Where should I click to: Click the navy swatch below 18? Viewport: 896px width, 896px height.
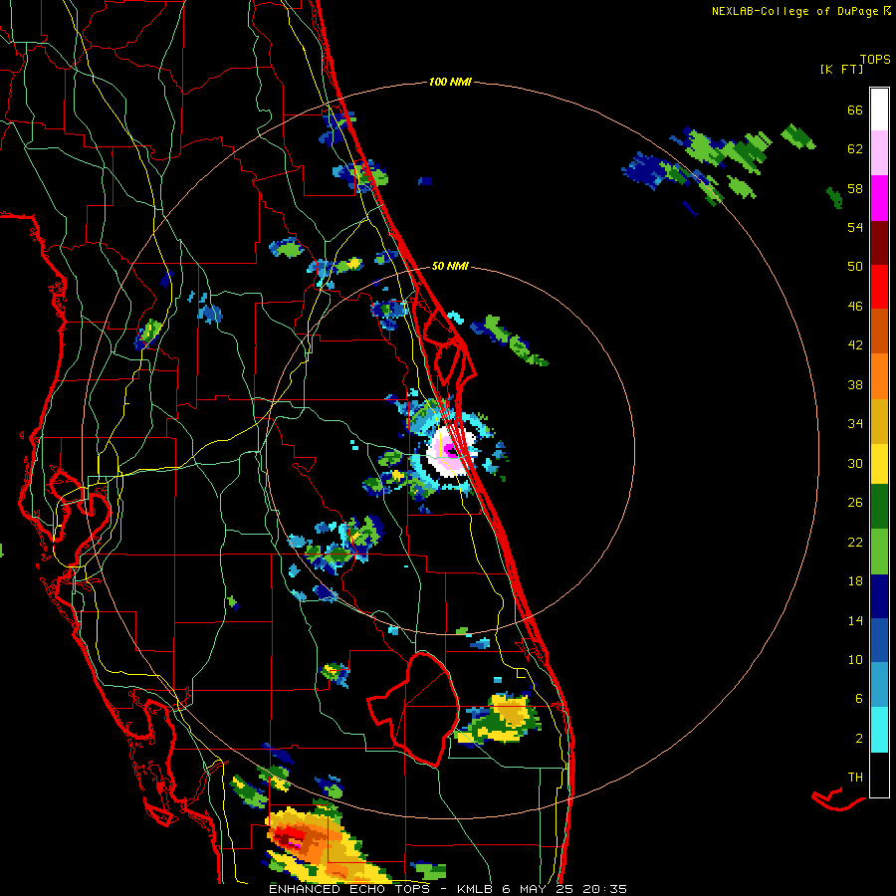pyautogui.click(x=879, y=596)
